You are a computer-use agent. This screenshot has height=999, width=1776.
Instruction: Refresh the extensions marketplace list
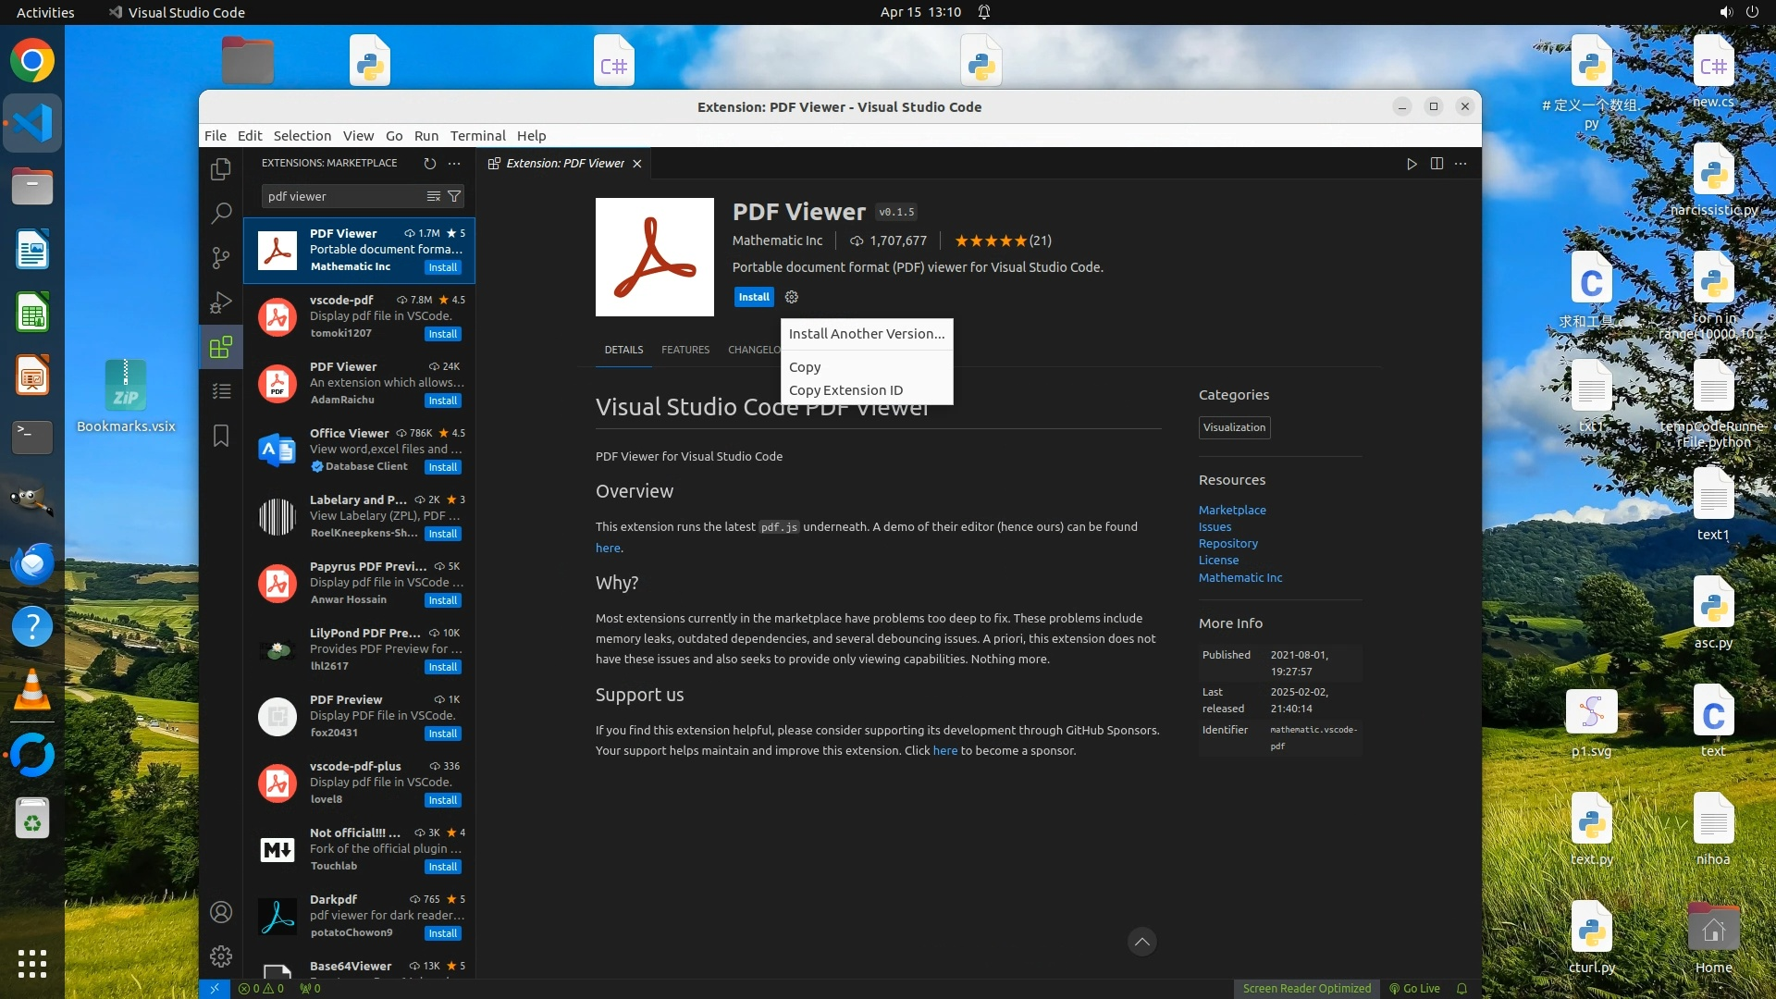click(x=429, y=163)
